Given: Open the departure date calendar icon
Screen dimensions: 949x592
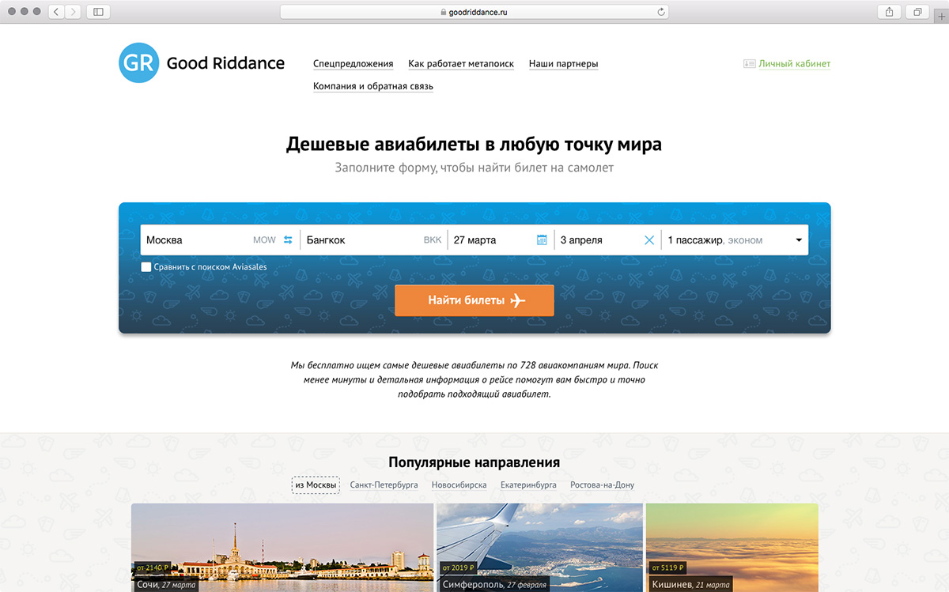Looking at the screenshot, I should [x=542, y=240].
